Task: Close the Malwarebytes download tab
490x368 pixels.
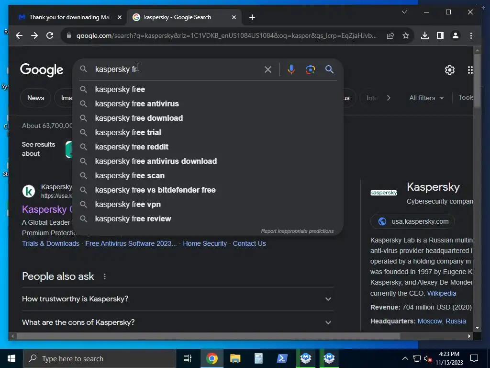Action: click(119, 17)
